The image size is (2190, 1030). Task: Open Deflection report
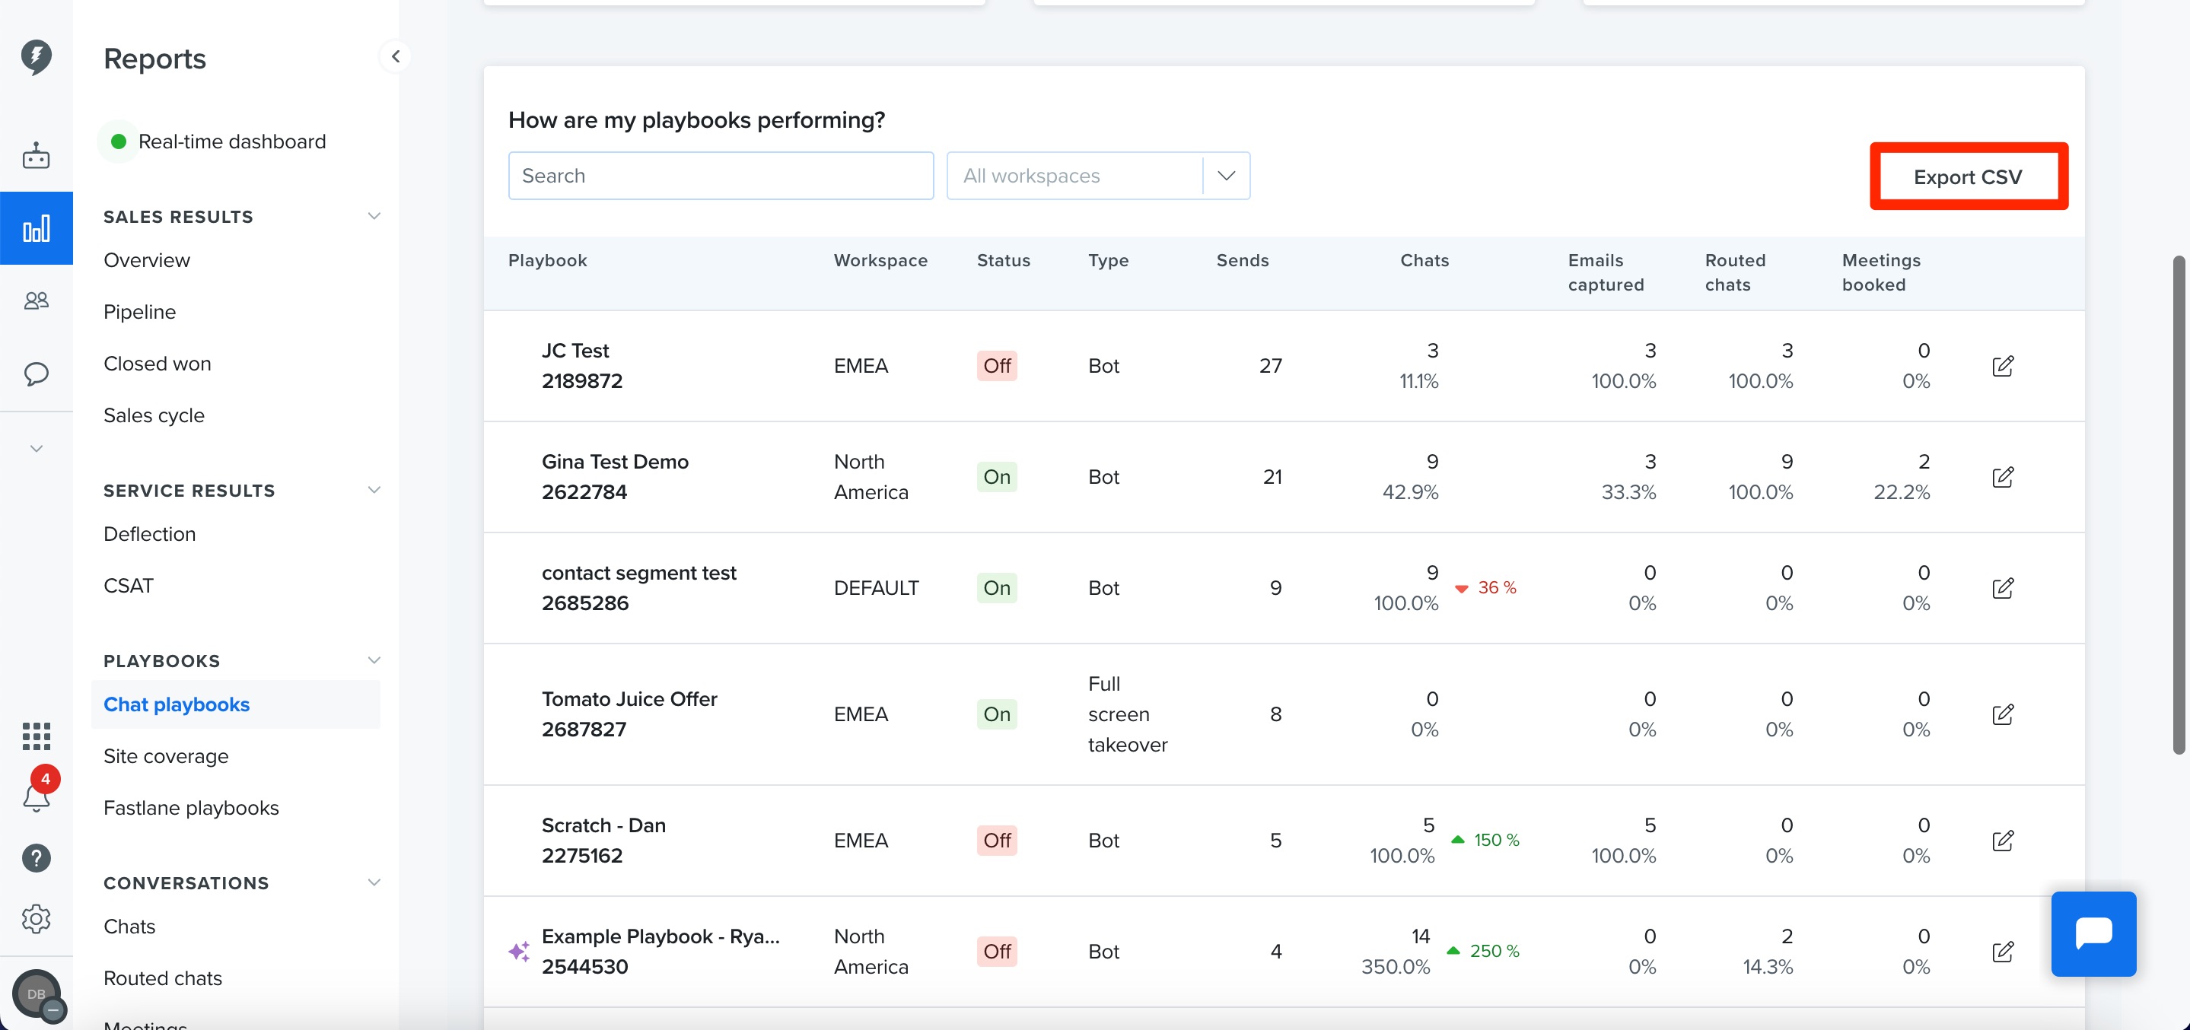tap(150, 535)
